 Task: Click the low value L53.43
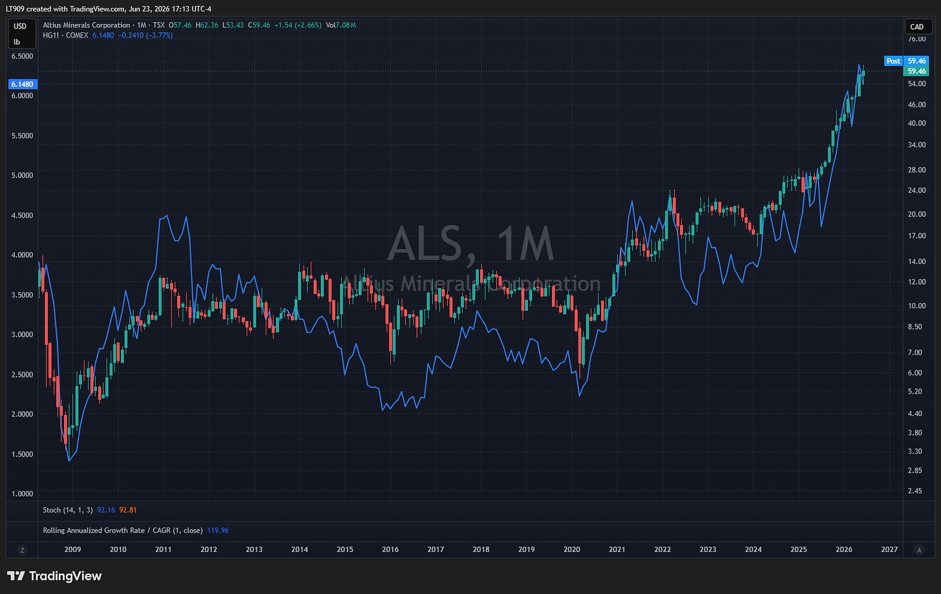233,25
